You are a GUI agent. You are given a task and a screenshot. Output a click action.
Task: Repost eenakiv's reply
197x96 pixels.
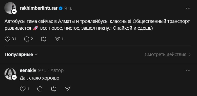(x=54, y=89)
